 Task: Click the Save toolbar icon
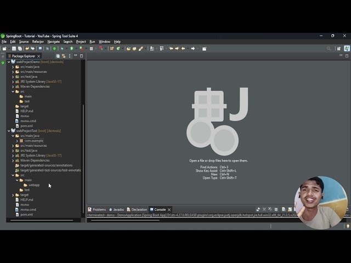(x=14, y=49)
